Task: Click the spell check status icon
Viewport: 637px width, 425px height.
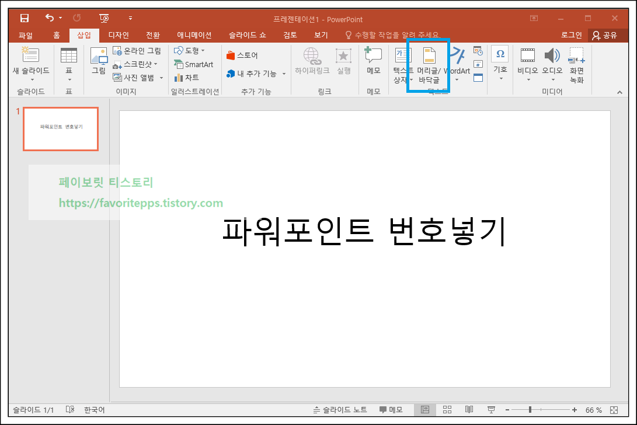Action: point(70,410)
